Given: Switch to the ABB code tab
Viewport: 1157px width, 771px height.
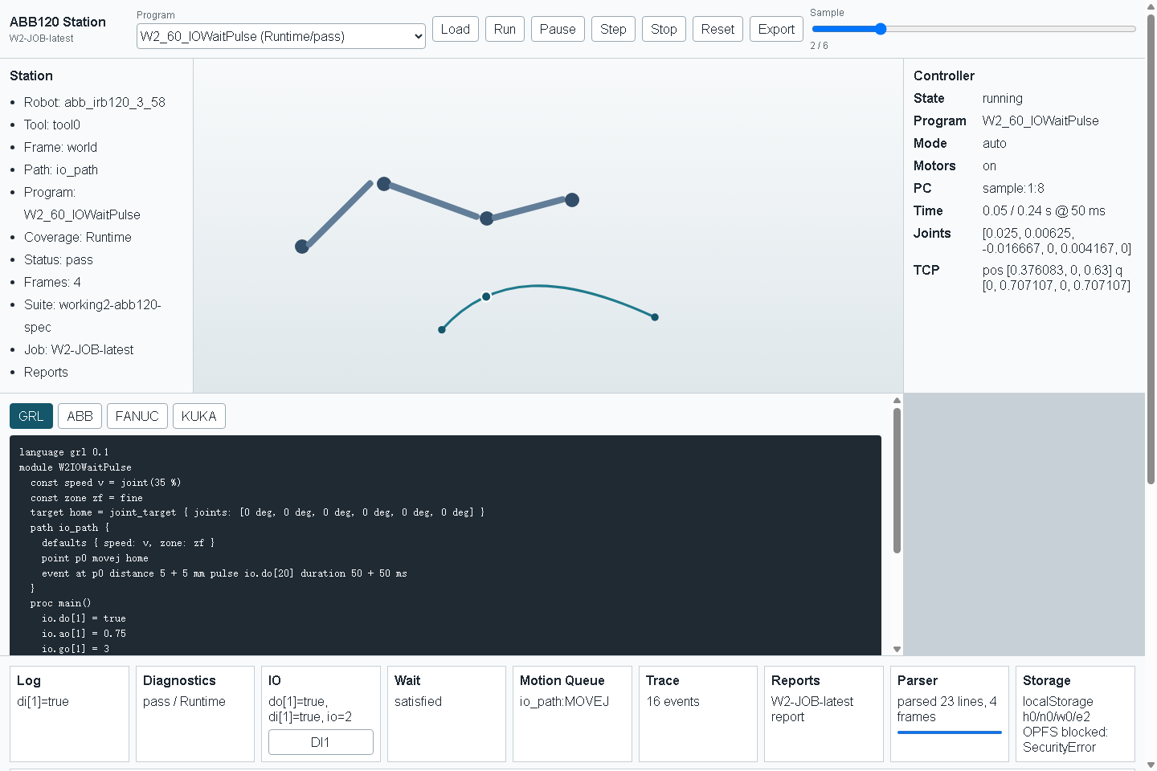Looking at the screenshot, I should (80, 416).
